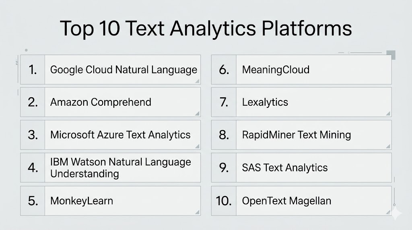Open IBM Watson Natural Language Understanding item
This screenshot has height=230, width=412.
120,168
